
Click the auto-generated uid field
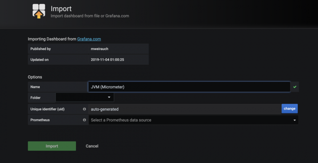184,109
